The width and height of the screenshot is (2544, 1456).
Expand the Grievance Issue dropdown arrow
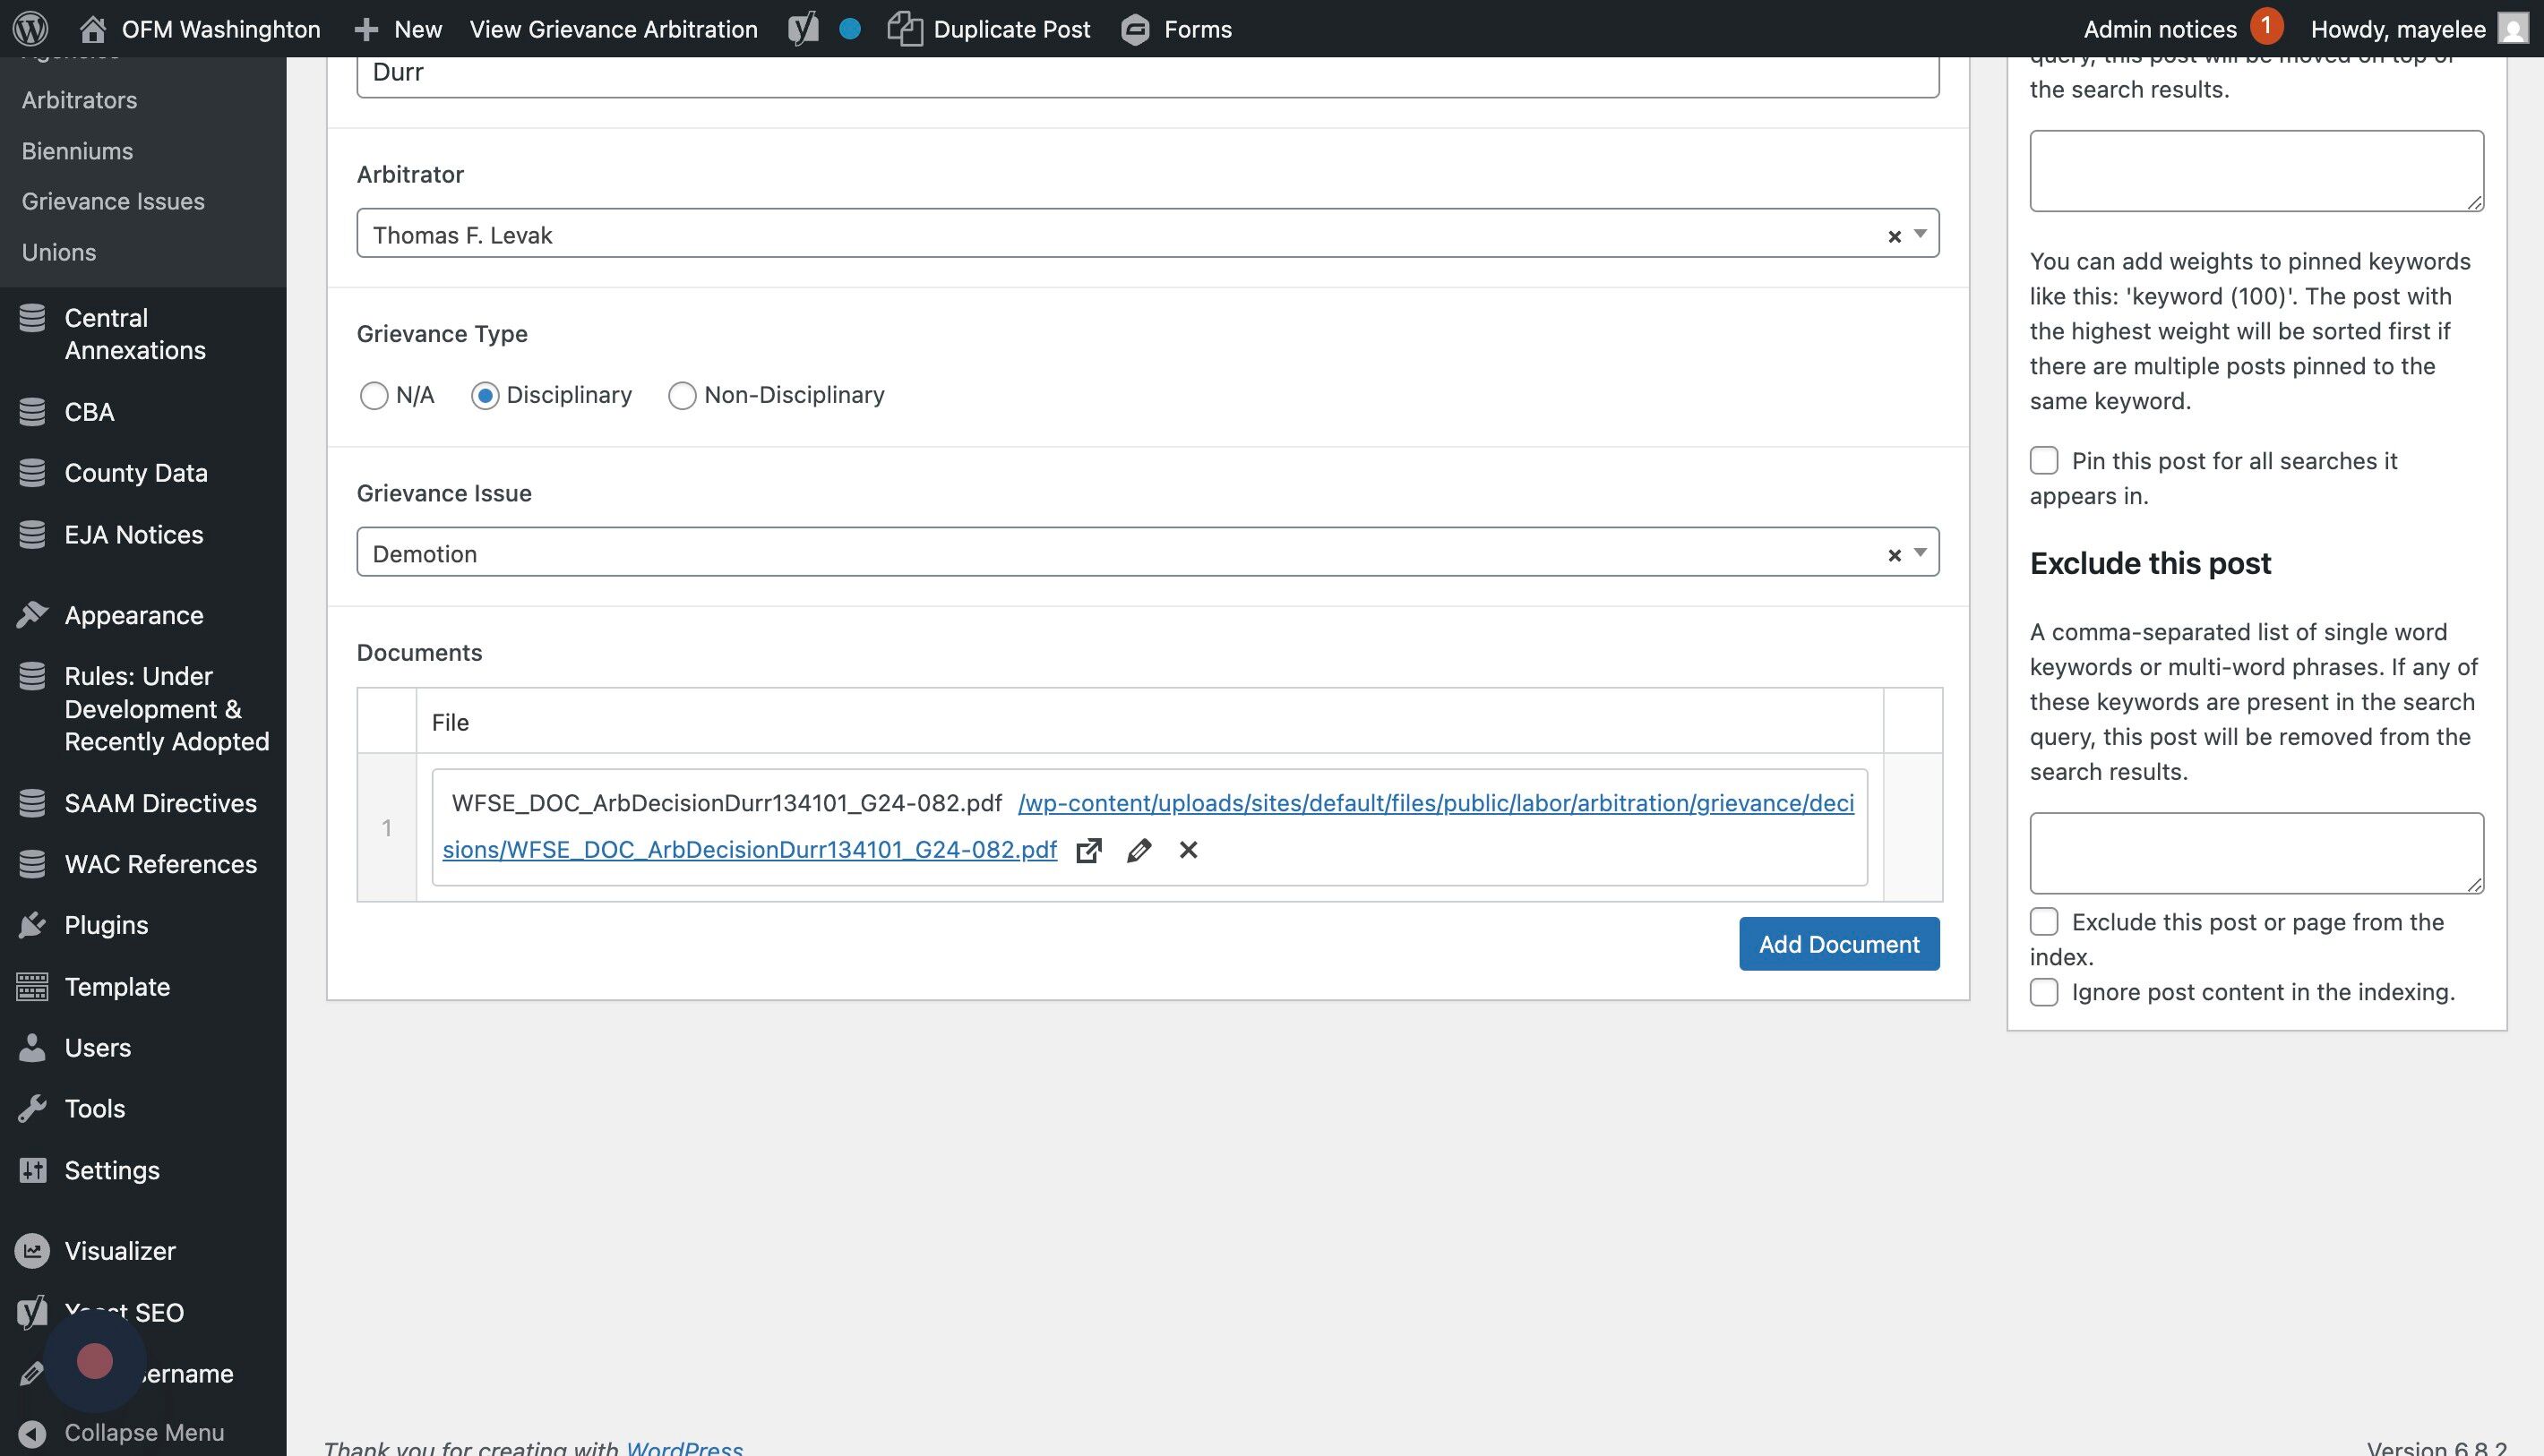click(1920, 553)
